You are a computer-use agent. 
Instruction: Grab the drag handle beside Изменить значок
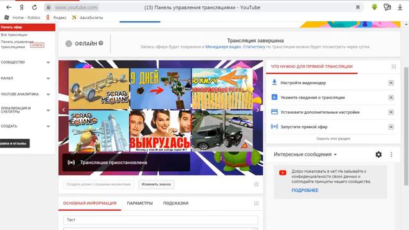tap(256, 185)
